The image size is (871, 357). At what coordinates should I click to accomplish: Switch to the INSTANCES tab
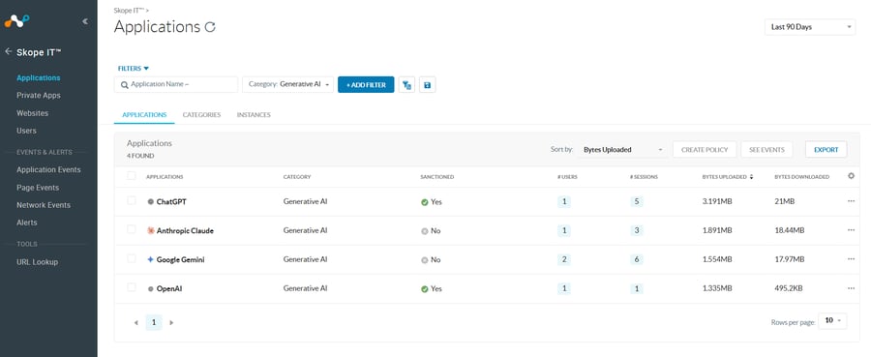coord(254,115)
